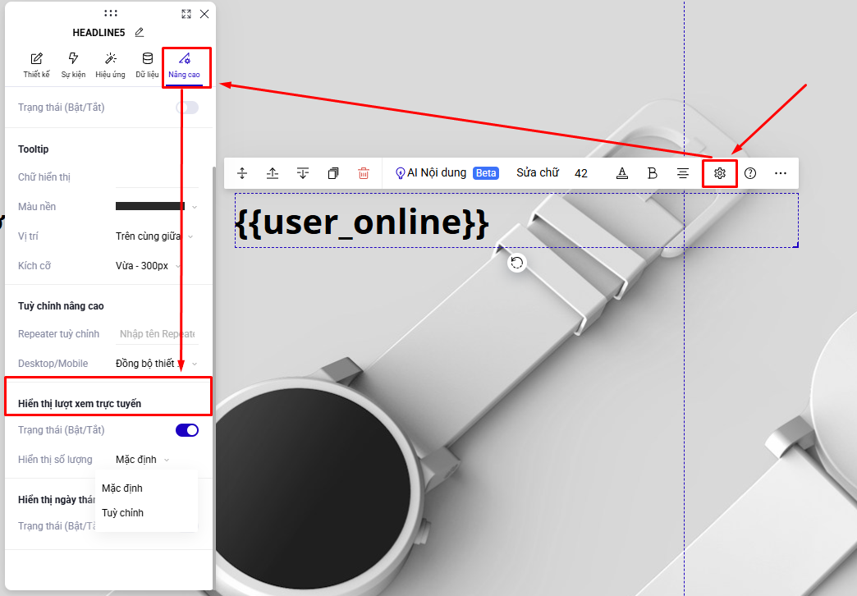Bring element forward using layer-up icon
The width and height of the screenshot is (857, 596).
point(273,173)
